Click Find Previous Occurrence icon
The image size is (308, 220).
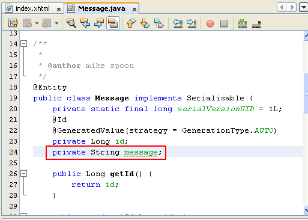tap(85, 23)
